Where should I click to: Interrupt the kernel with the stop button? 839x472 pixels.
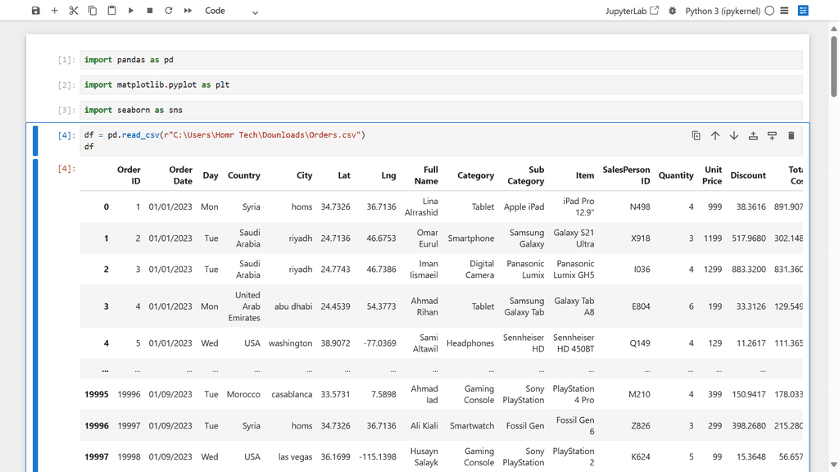pyautogui.click(x=150, y=11)
